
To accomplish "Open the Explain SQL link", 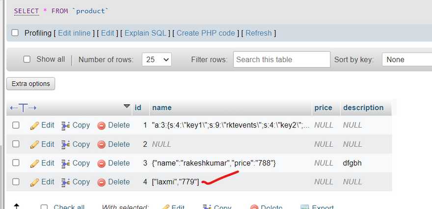I will coord(145,33).
